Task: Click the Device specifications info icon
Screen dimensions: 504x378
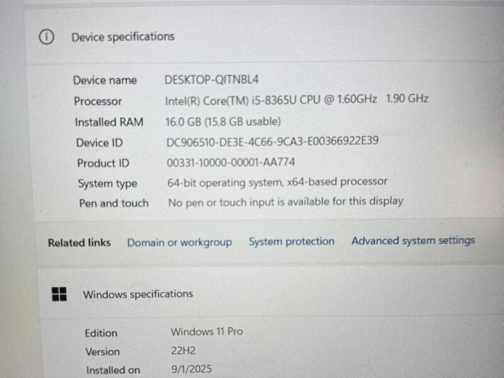Action: pos(47,37)
